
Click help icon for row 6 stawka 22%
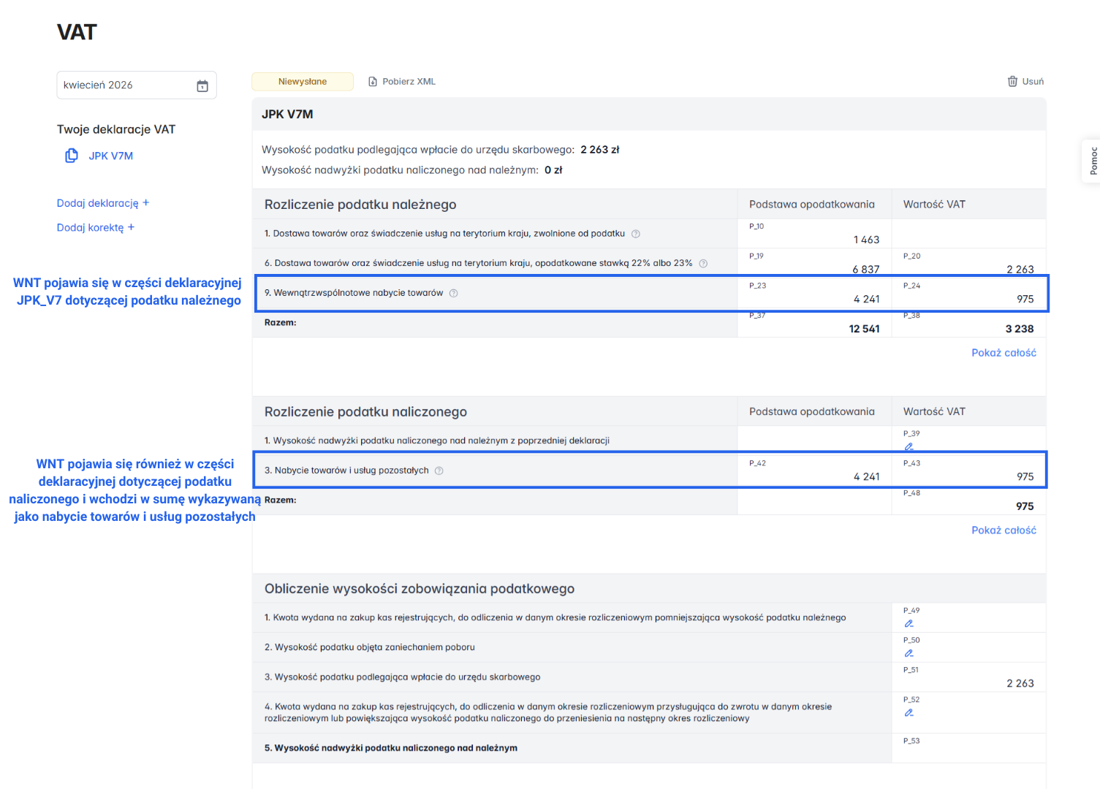click(703, 263)
